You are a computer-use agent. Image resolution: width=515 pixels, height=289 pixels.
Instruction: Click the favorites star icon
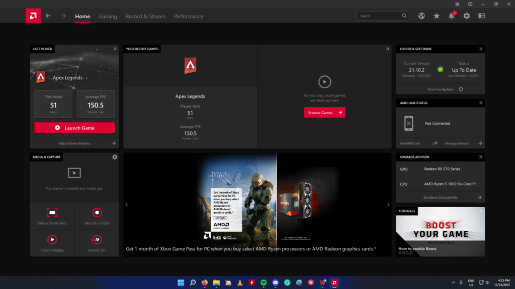click(x=437, y=16)
